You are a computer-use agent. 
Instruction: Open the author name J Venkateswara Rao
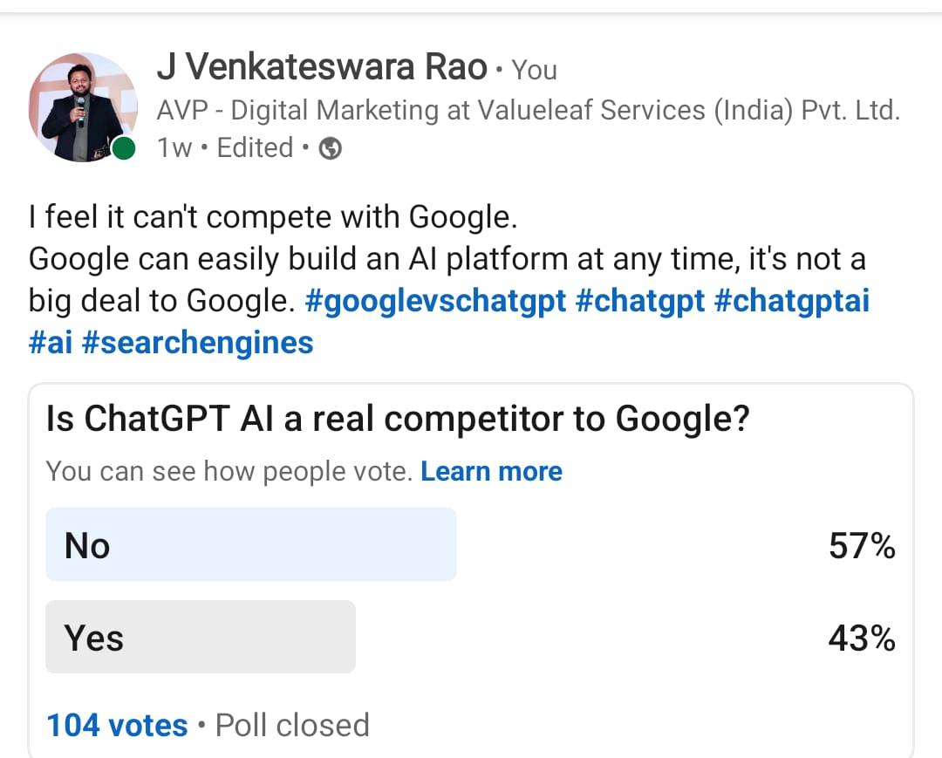pyautogui.click(x=321, y=68)
